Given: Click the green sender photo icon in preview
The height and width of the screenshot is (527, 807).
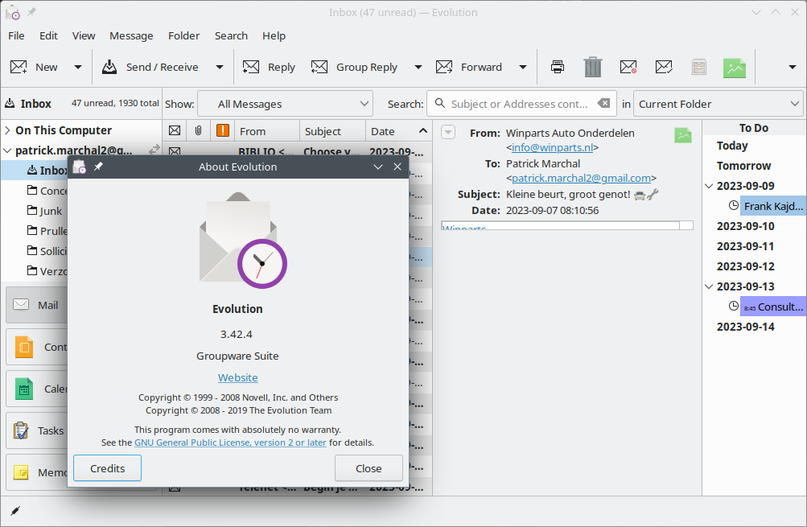Looking at the screenshot, I should (683, 135).
